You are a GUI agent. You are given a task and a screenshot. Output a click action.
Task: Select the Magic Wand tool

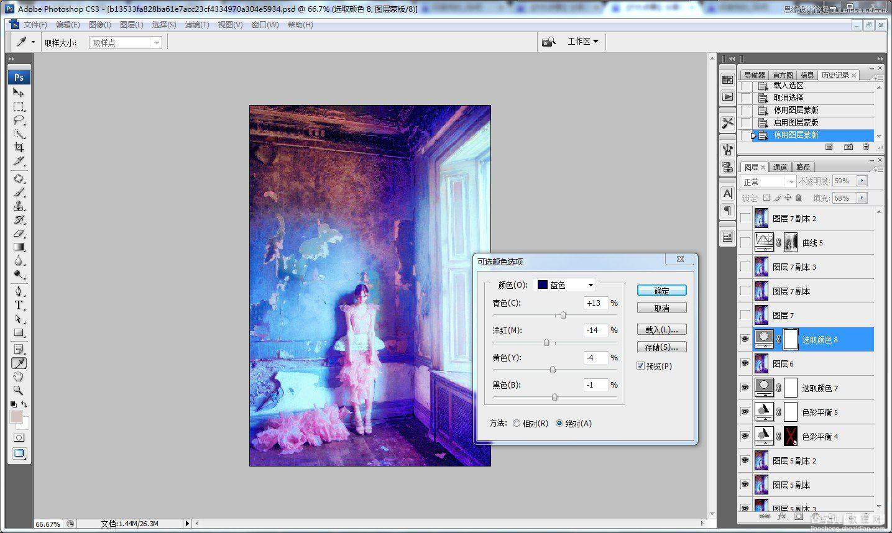click(19, 134)
